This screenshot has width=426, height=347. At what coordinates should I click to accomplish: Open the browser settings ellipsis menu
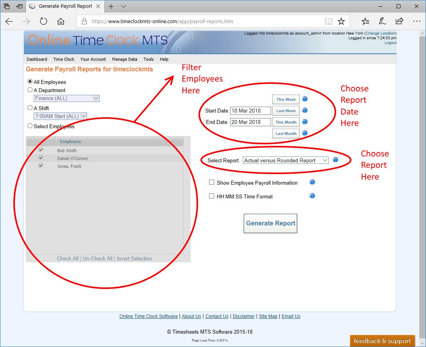point(417,21)
